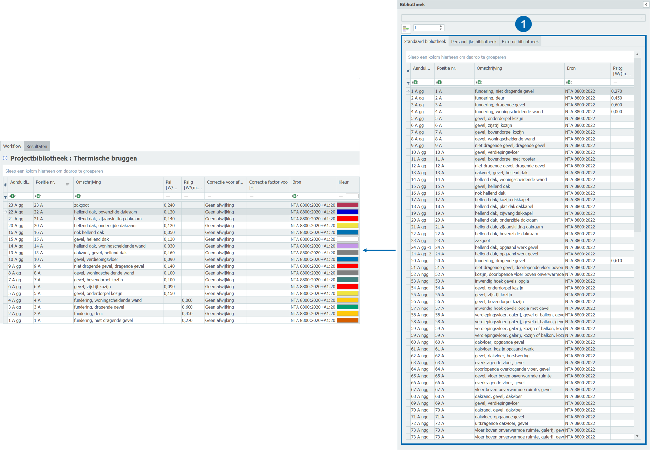Click the filter funnel in Projectbibliotheek grid
Image resolution: width=650 pixels, height=450 pixels.
click(x=5, y=197)
